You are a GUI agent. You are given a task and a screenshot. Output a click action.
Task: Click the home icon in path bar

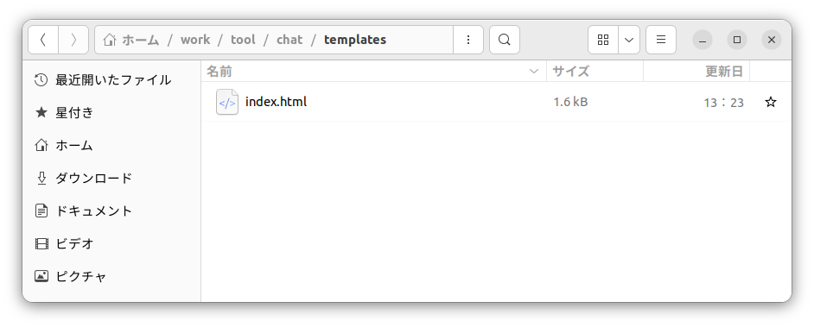click(x=109, y=40)
